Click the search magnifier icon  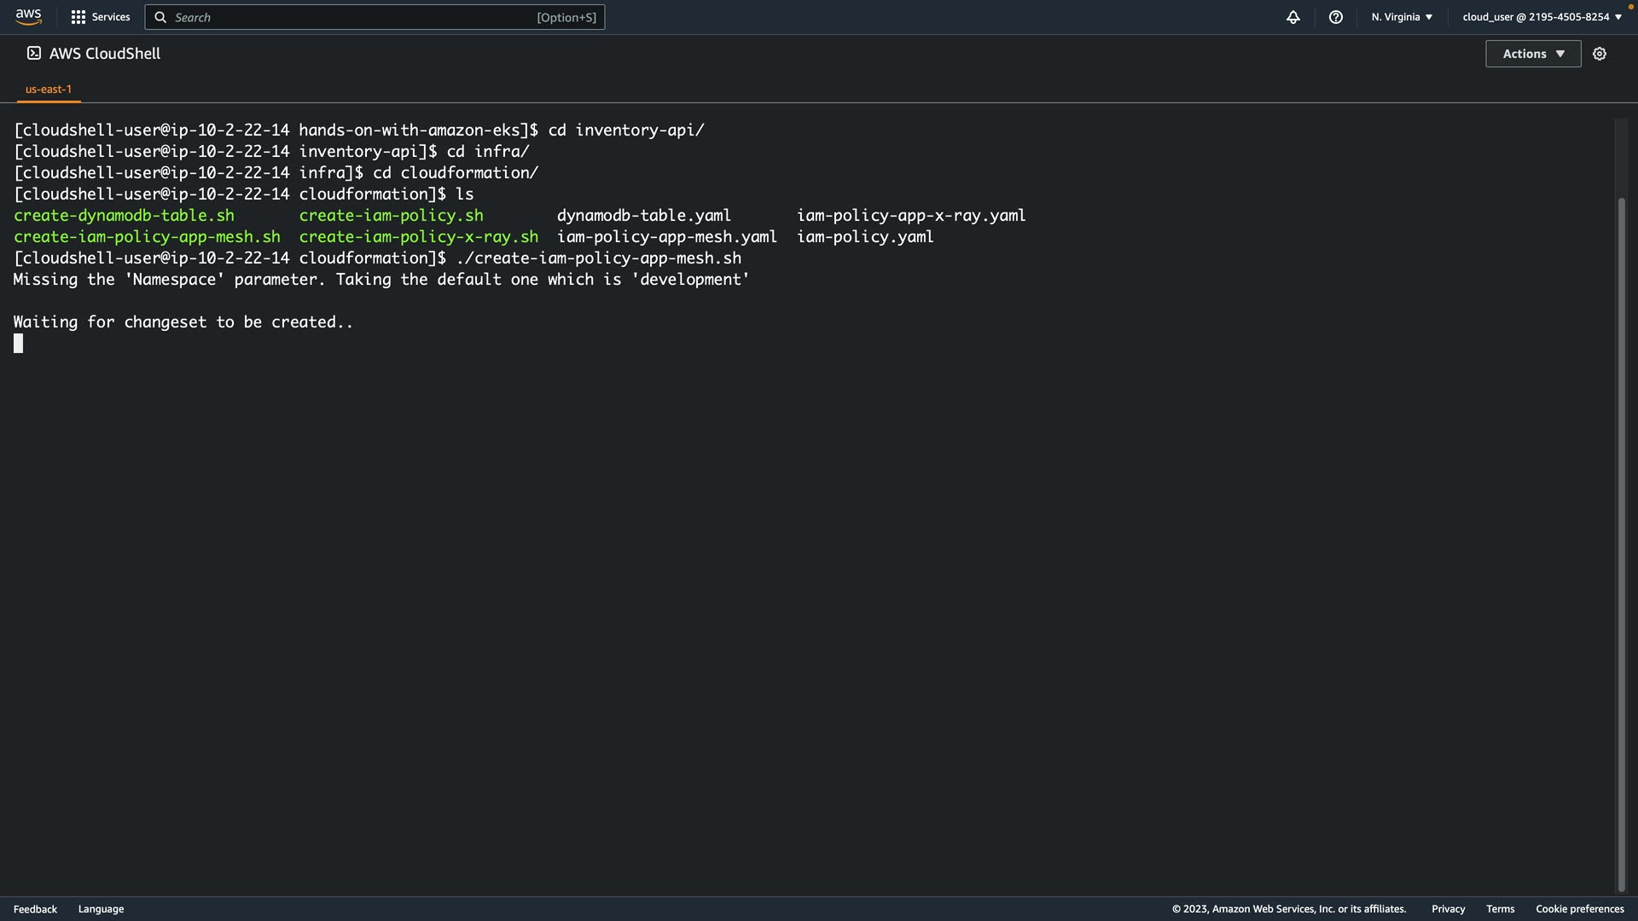pyautogui.click(x=160, y=17)
